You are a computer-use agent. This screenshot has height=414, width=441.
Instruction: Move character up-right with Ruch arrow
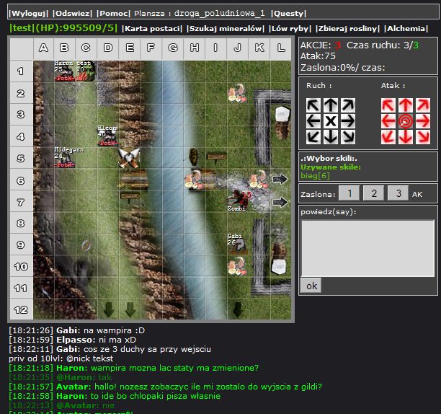click(347, 105)
